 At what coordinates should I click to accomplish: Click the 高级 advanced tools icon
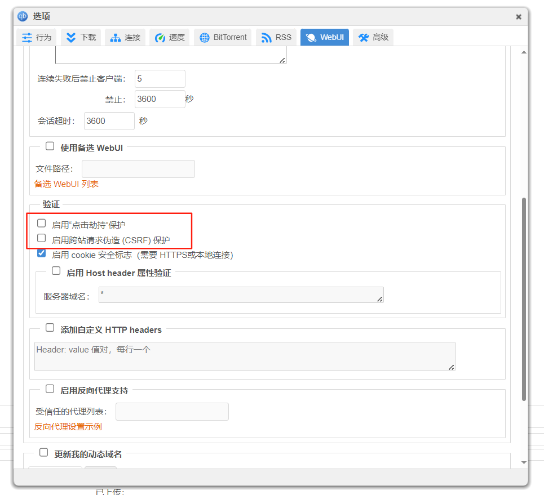click(364, 38)
